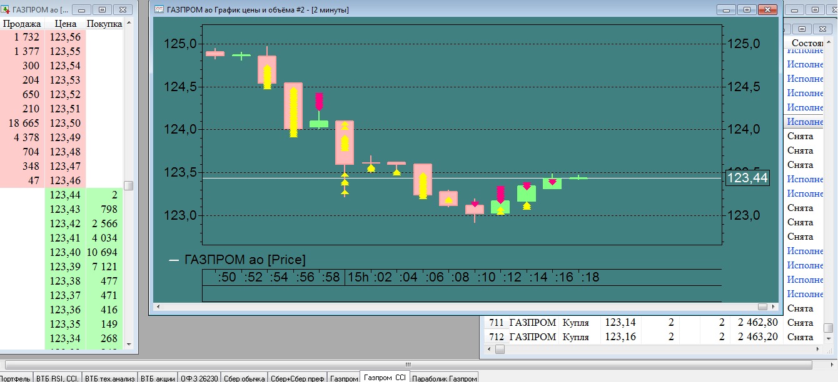The width and height of the screenshot is (838, 382).
Task: Open the ВТБ тех.анализ tab
Action: (x=109, y=378)
